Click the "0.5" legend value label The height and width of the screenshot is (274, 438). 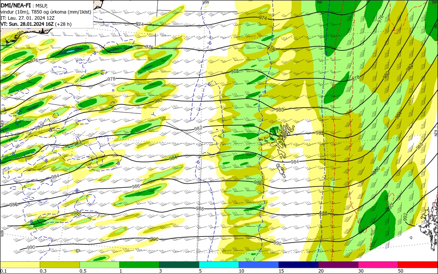pos(83,271)
